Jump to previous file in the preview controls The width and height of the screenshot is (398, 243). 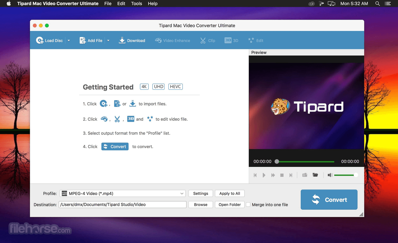pyautogui.click(x=255, y=175)
